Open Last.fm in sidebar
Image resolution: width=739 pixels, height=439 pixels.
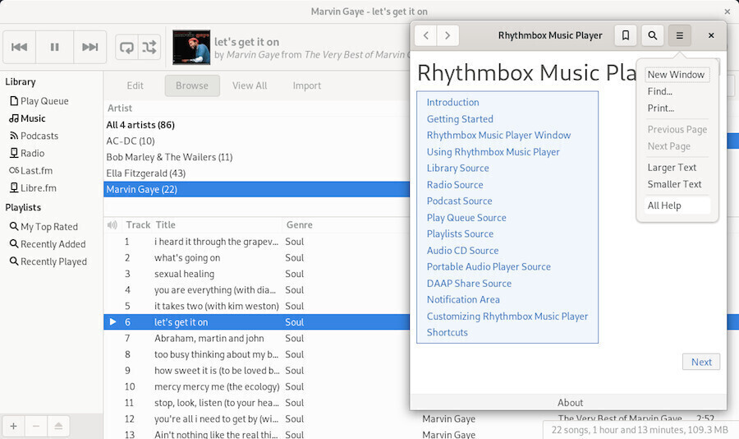coord(30,171)
